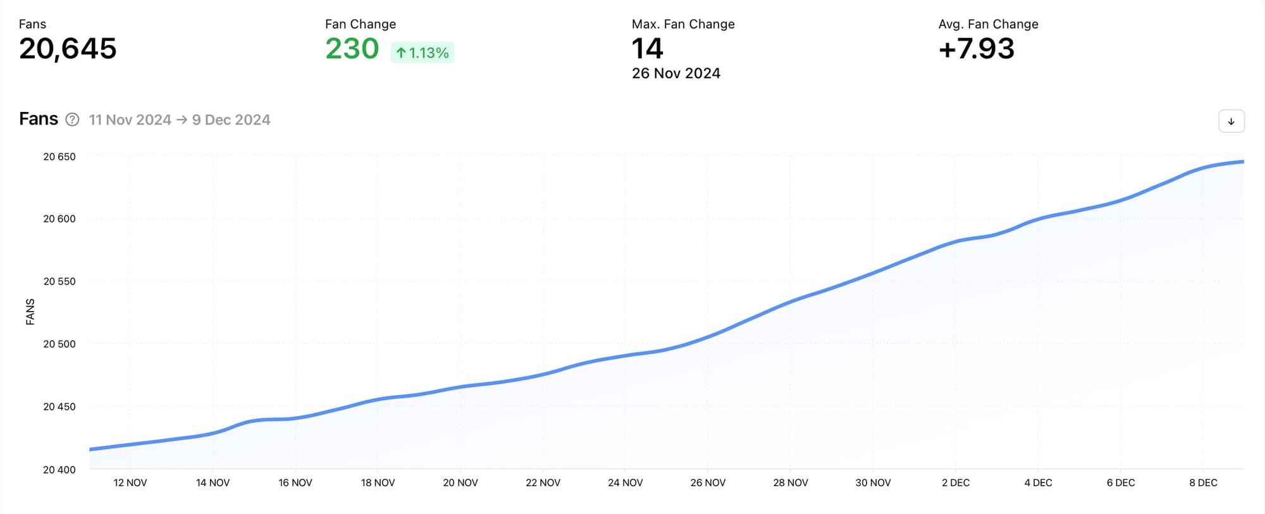Click the 1.13% increase badge
1265x514 pixels.
[x=423, y=52]
